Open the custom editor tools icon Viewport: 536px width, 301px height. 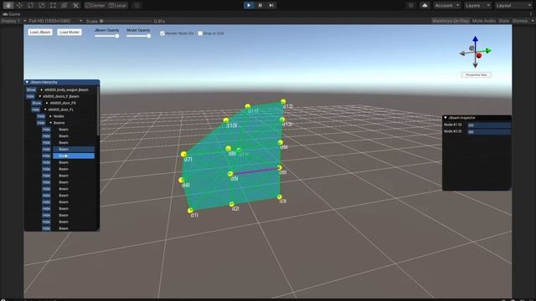[76, 6]
